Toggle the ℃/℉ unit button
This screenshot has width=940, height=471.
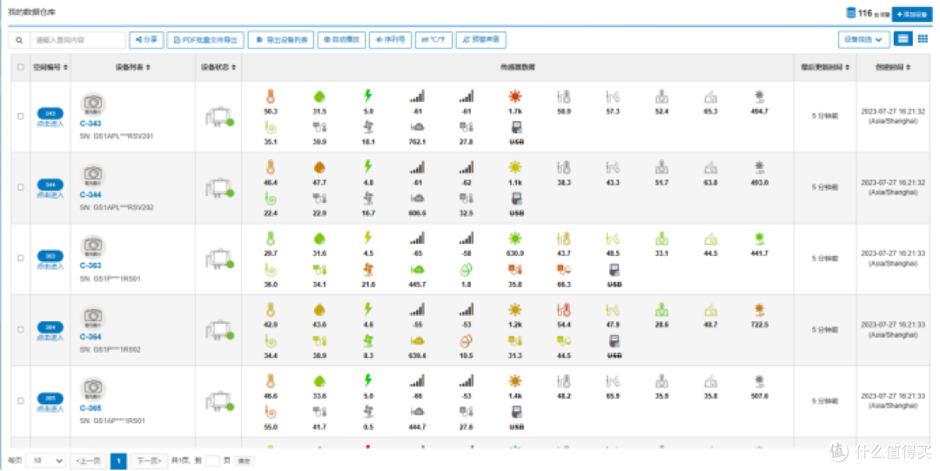coord(433,40)
